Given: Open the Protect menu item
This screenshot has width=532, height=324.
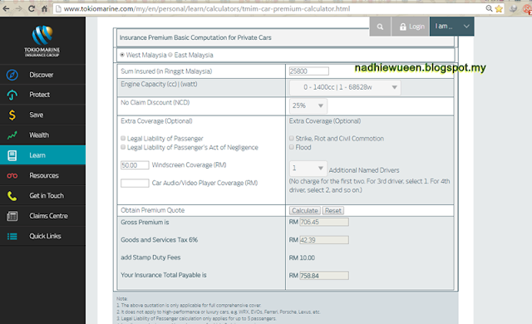Looking at the screenshot, I should click(42, 95).
